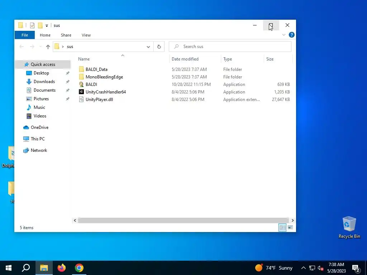Open the Customize Quick Access Toolbar dropdown
This screenshot has width=367, height=275.
(47, 25)
